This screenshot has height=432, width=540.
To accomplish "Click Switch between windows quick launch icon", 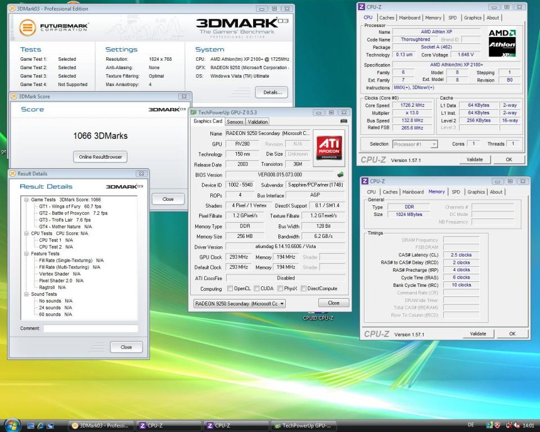I will [x=50, y=426].
